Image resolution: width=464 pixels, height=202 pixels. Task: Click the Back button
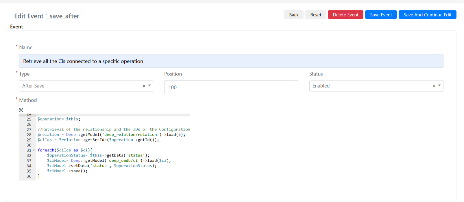294,15
